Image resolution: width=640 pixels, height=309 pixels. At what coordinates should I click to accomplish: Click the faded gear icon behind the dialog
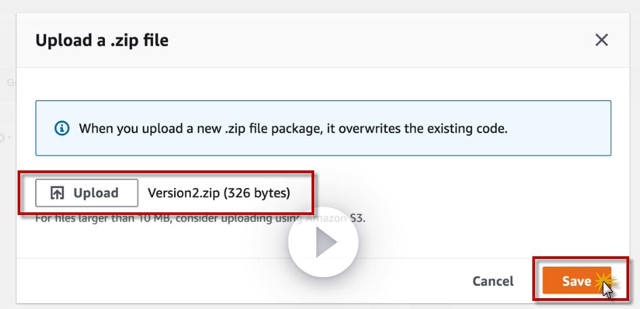[3, 137]
